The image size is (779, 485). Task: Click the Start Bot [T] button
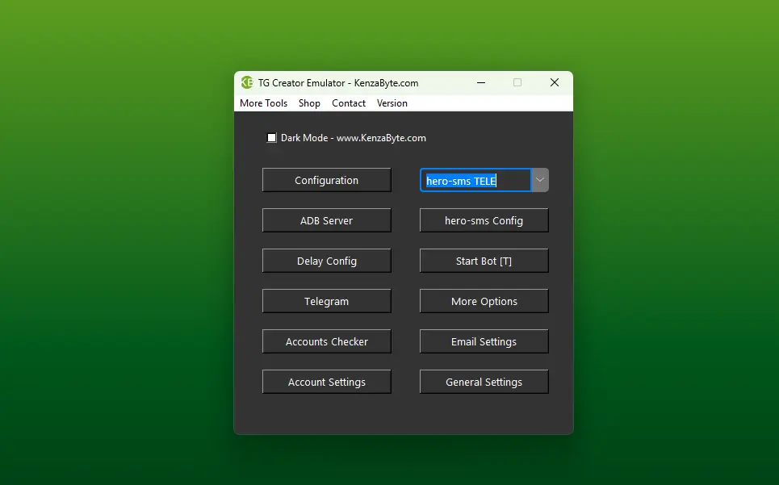484,261
